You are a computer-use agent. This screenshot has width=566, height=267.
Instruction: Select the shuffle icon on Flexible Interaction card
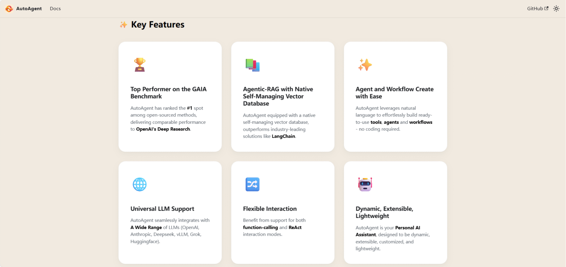[x=252, y=184]
